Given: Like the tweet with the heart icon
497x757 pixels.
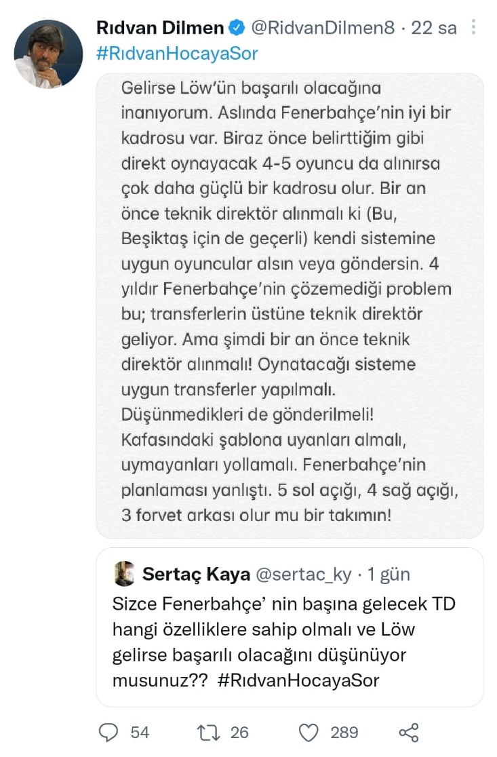Looking at the screenshot, I should point(309,733).
